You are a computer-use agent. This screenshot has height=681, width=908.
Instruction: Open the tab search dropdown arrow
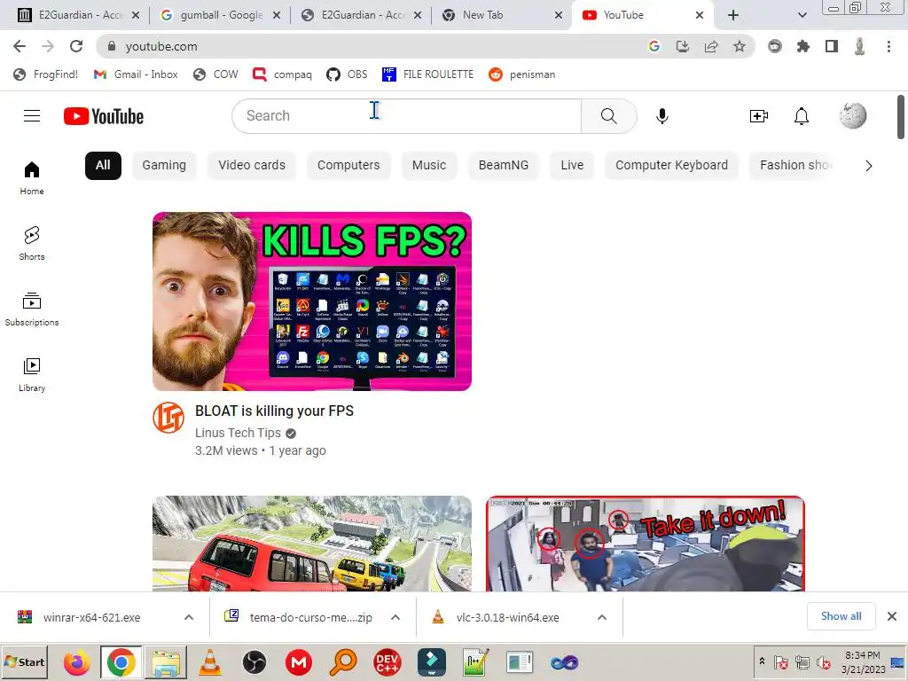pos(802,16)
